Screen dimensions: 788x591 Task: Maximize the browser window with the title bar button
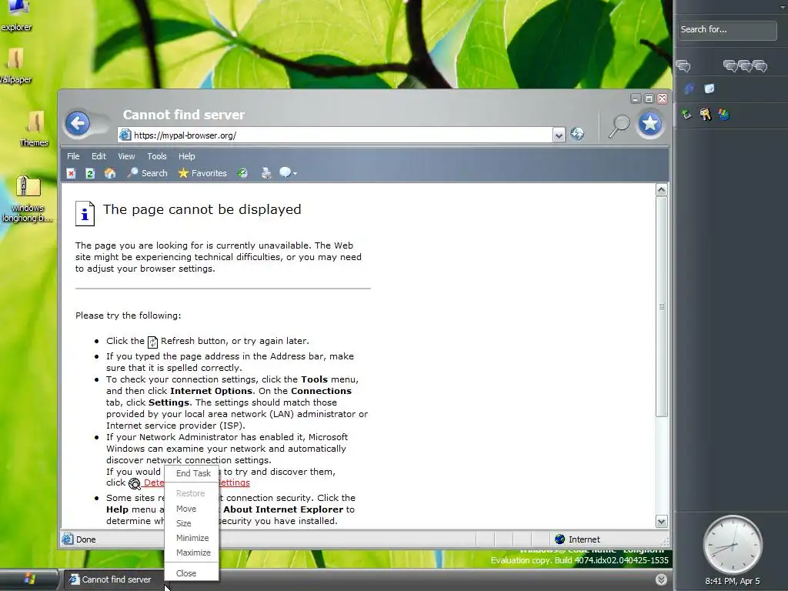[x=649, y=99]
